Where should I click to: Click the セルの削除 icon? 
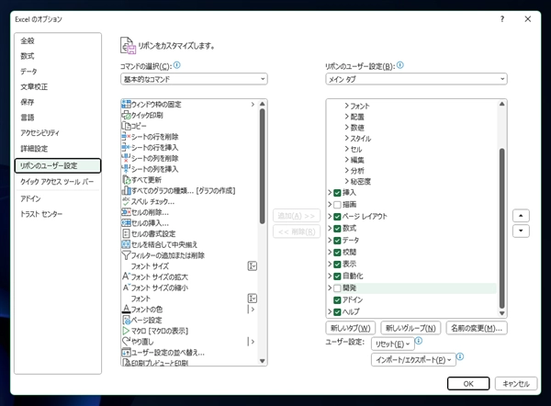pos(126,212)
